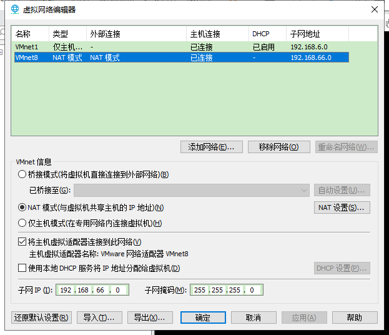Click the 自动设置 button
389x335 pixels.
342,190
